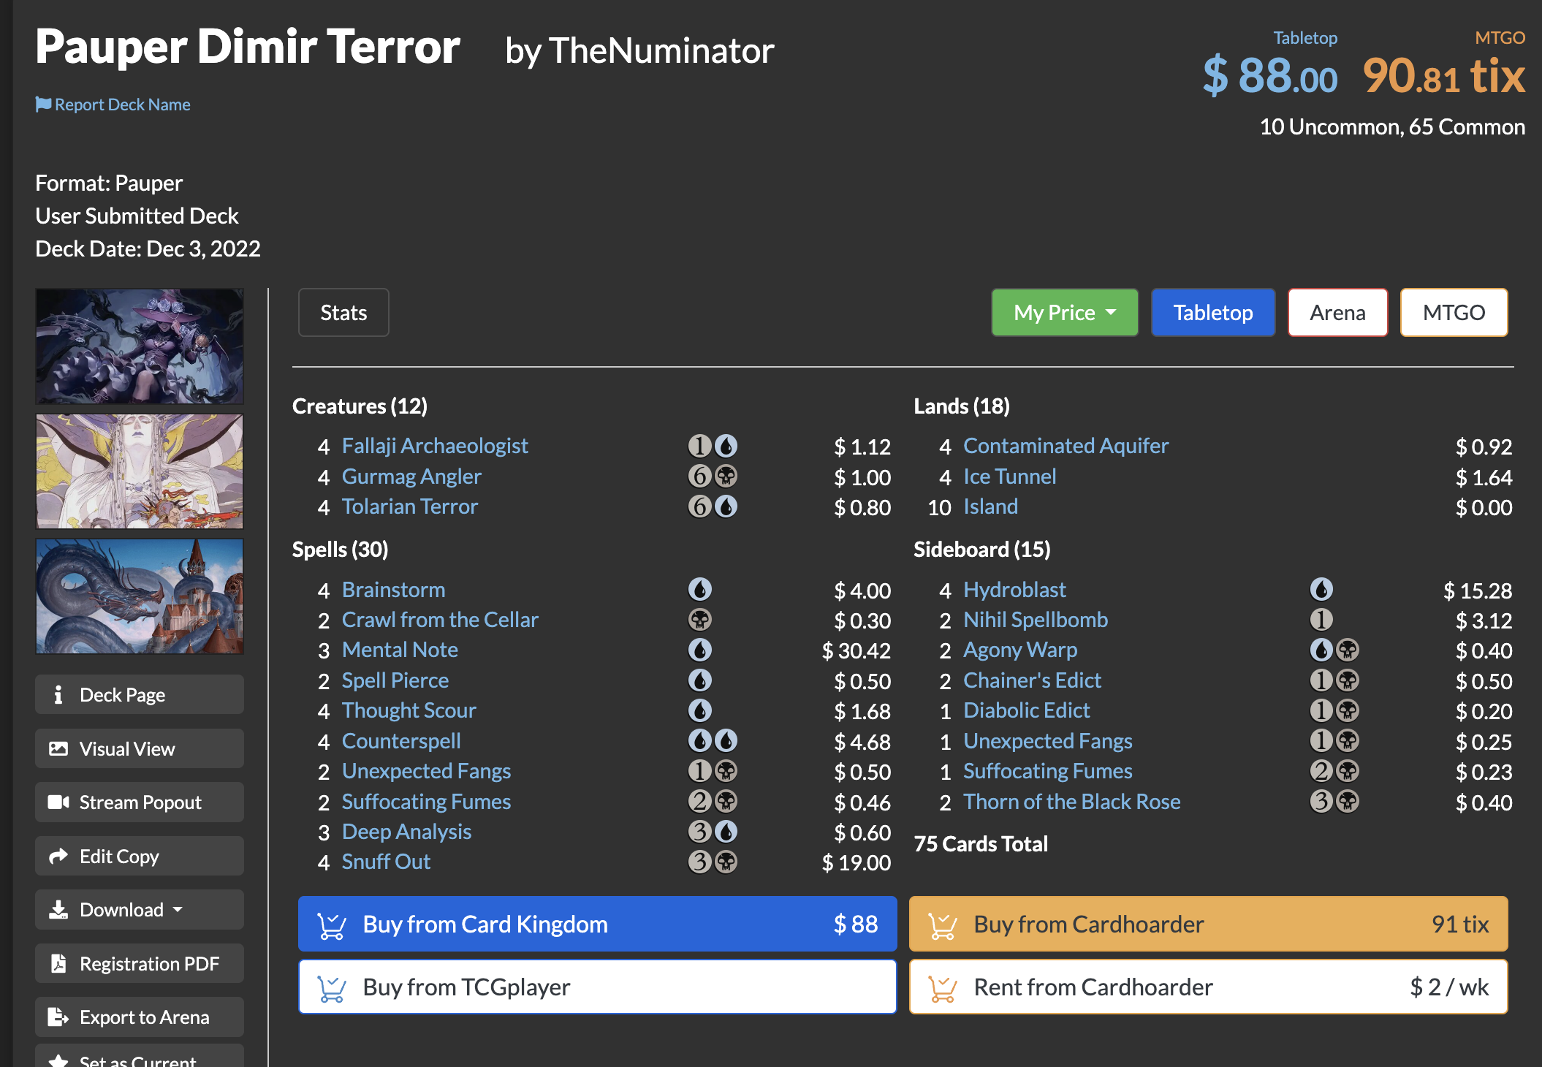Buy the deck from TCGplayer

(597, 987)
